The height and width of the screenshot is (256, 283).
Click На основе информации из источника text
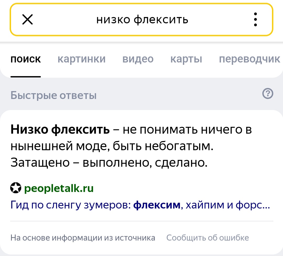coord(83,238)
